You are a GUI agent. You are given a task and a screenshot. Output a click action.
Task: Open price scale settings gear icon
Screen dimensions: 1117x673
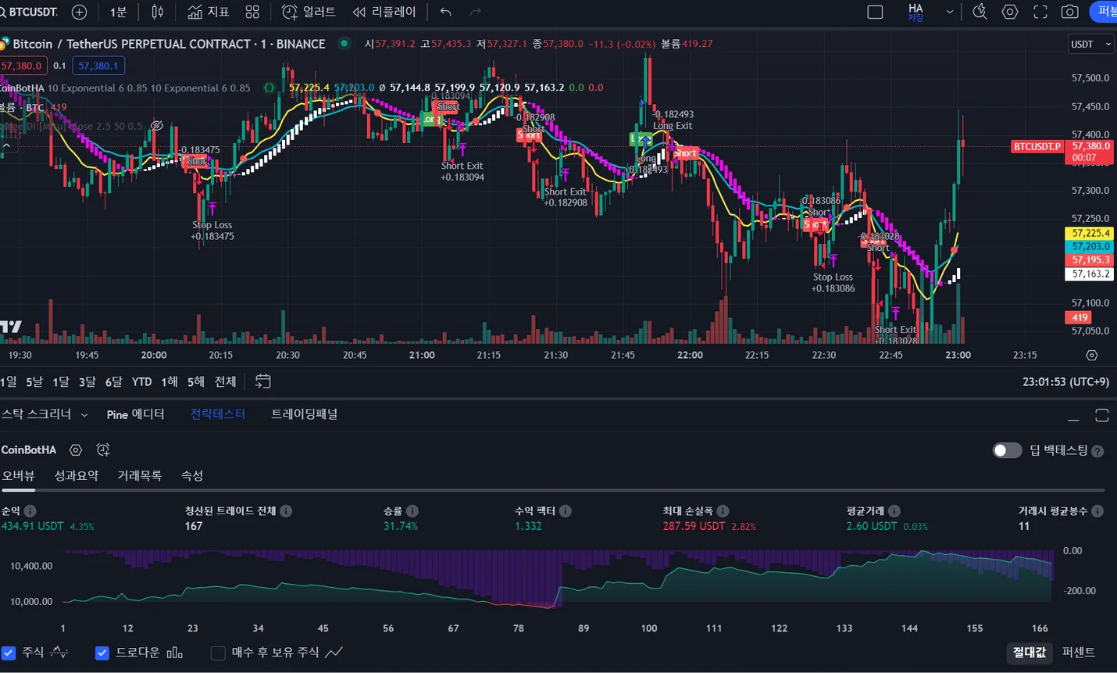tap(1092, 355)
